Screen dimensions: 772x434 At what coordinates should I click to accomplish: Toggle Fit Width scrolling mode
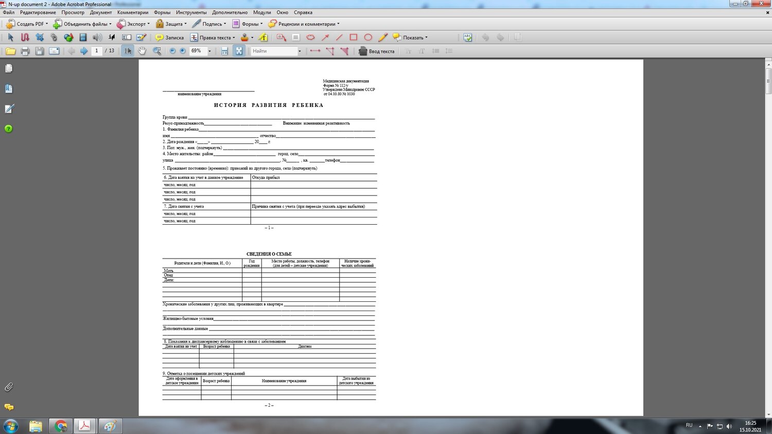(x=224, y=51)
